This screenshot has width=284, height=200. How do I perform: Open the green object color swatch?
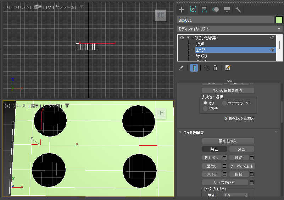279,20
